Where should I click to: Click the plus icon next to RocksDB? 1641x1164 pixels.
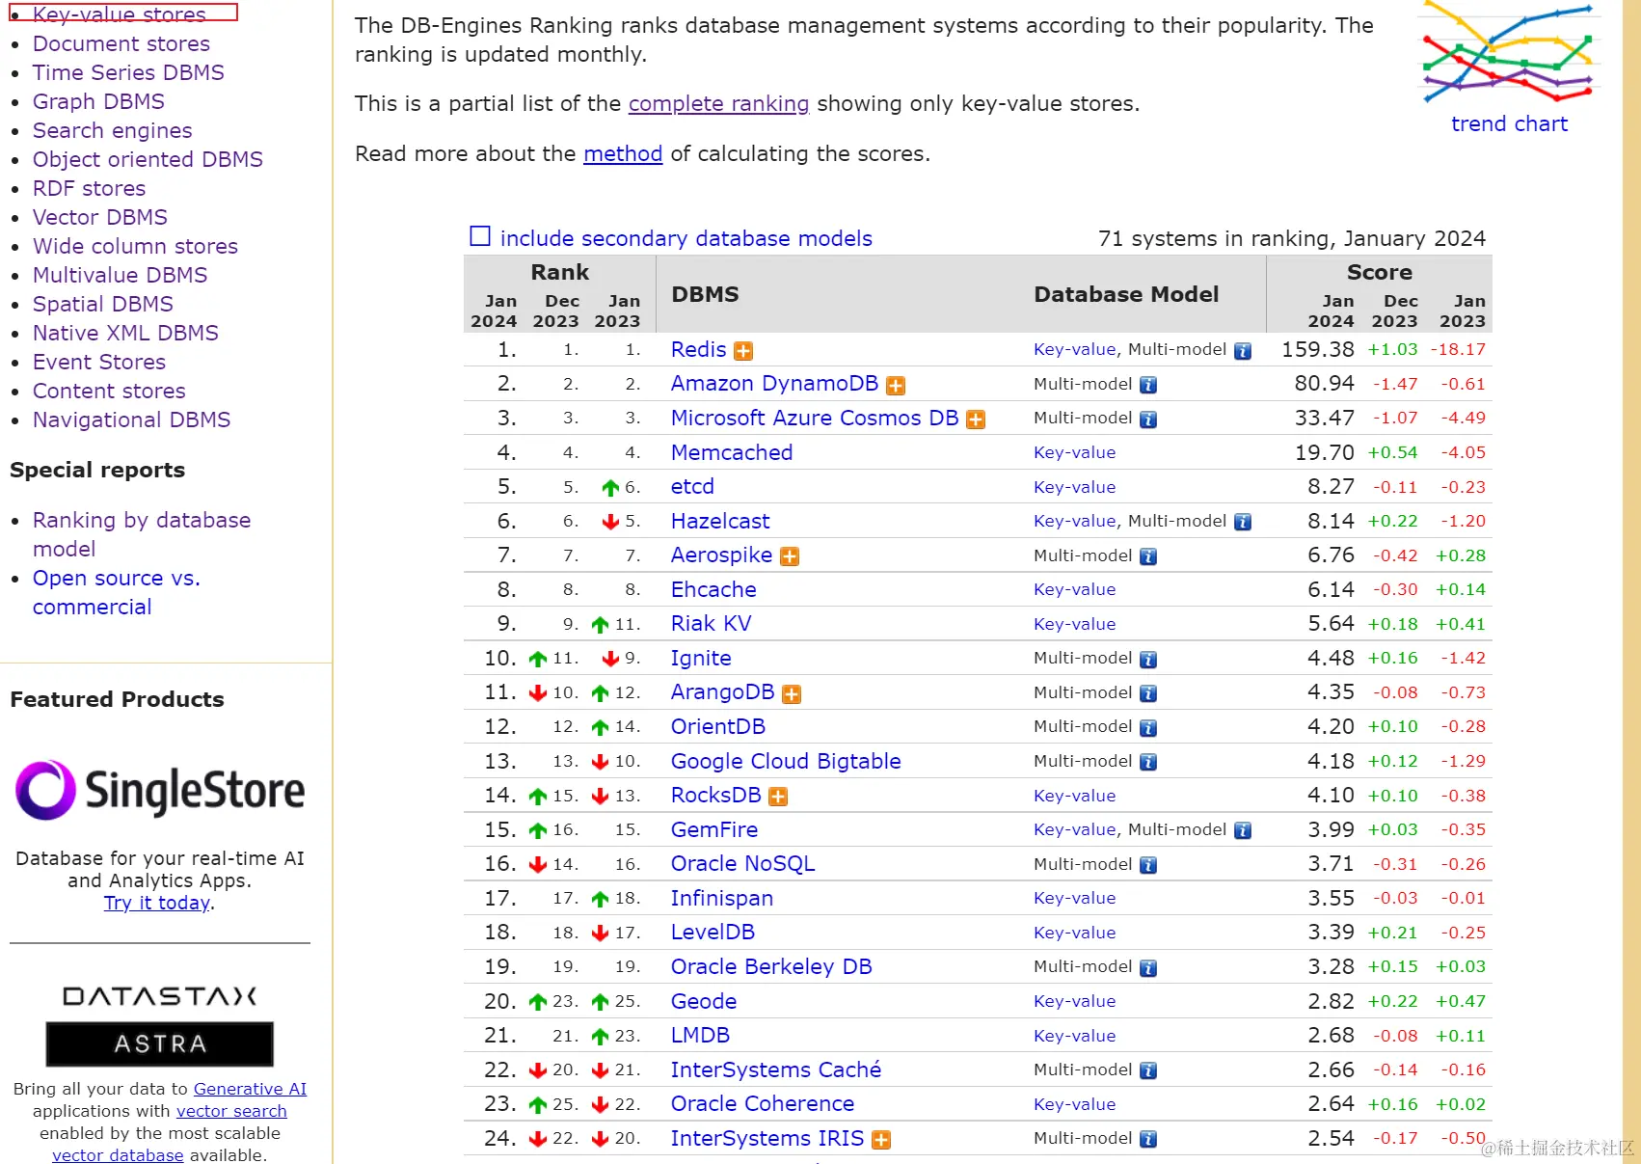pos(778,797)
